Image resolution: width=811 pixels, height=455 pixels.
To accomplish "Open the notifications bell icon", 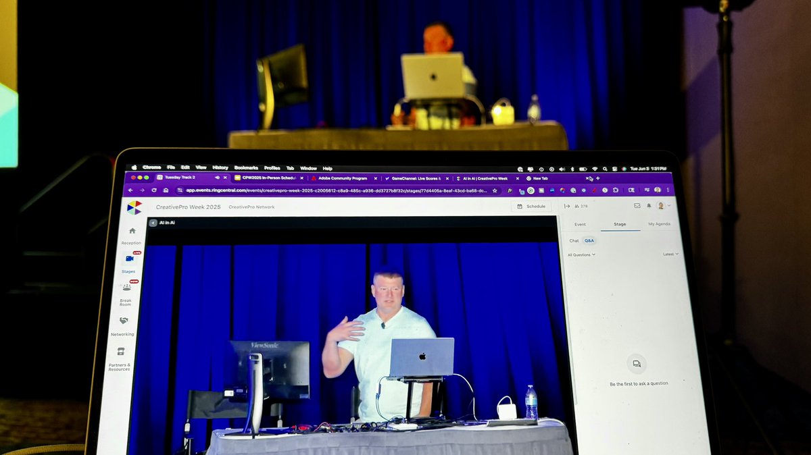I will click(649, 205).
